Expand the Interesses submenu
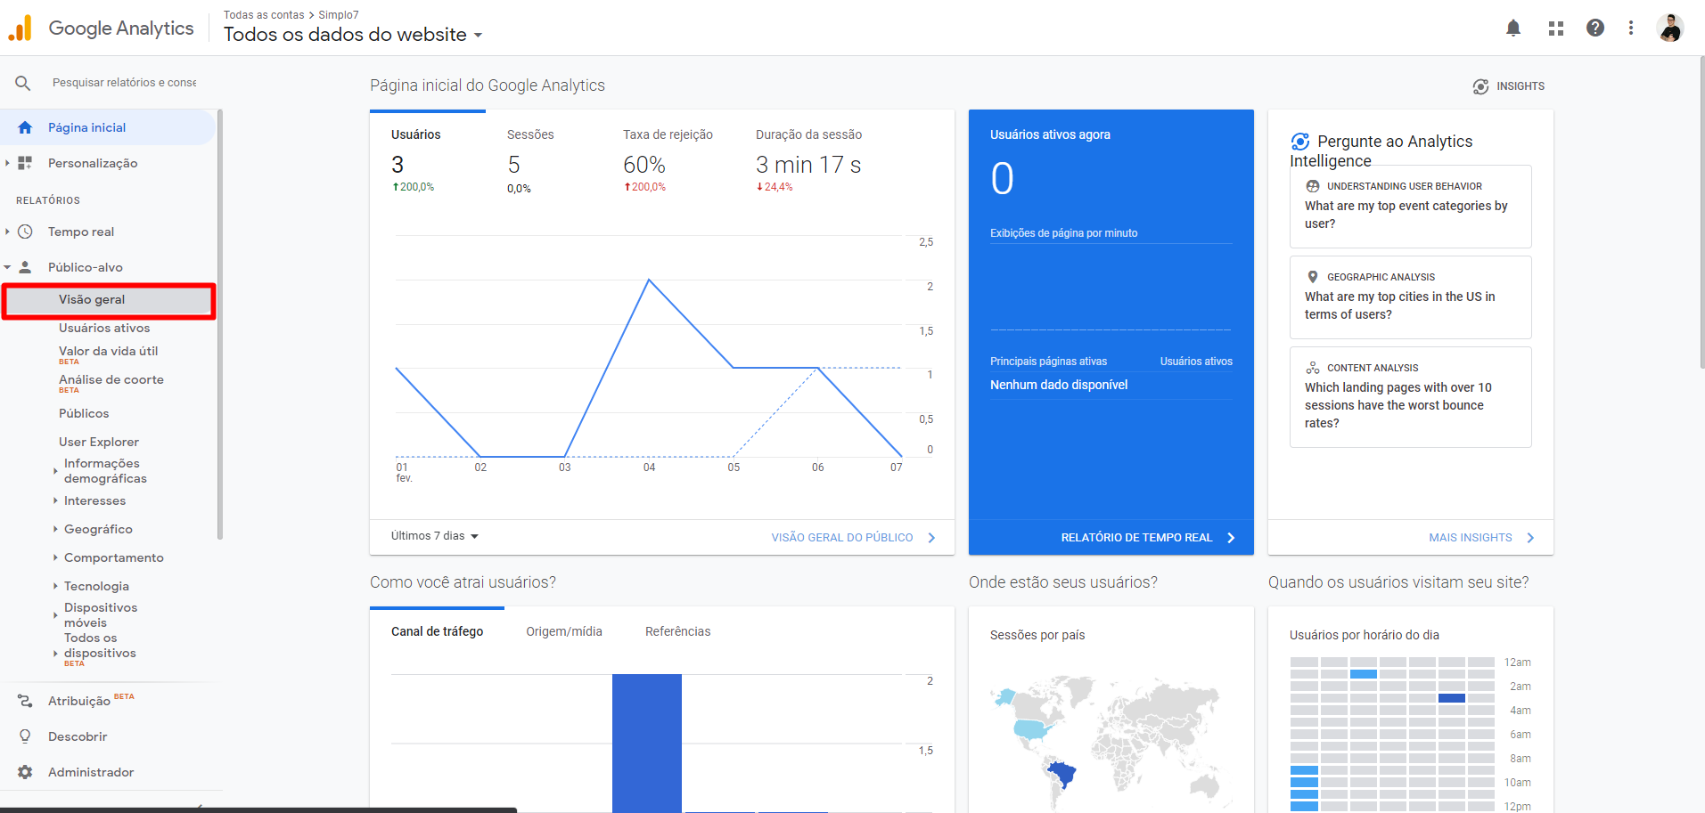Screen dimensions: 1705x813 [55, 500]
